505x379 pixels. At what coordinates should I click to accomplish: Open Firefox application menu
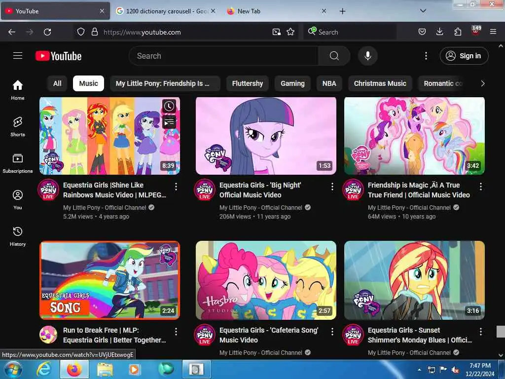tap(493, 32)
